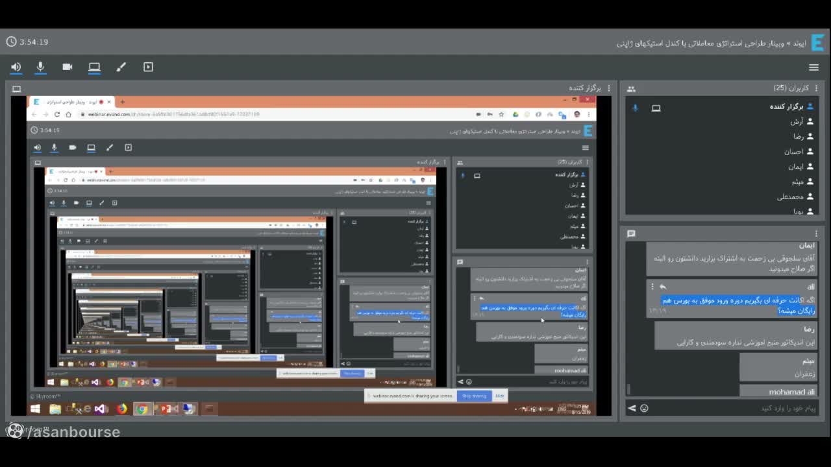Select brush tool in shared screen toolbar
The image size is (831, 467).
point(110,148)
